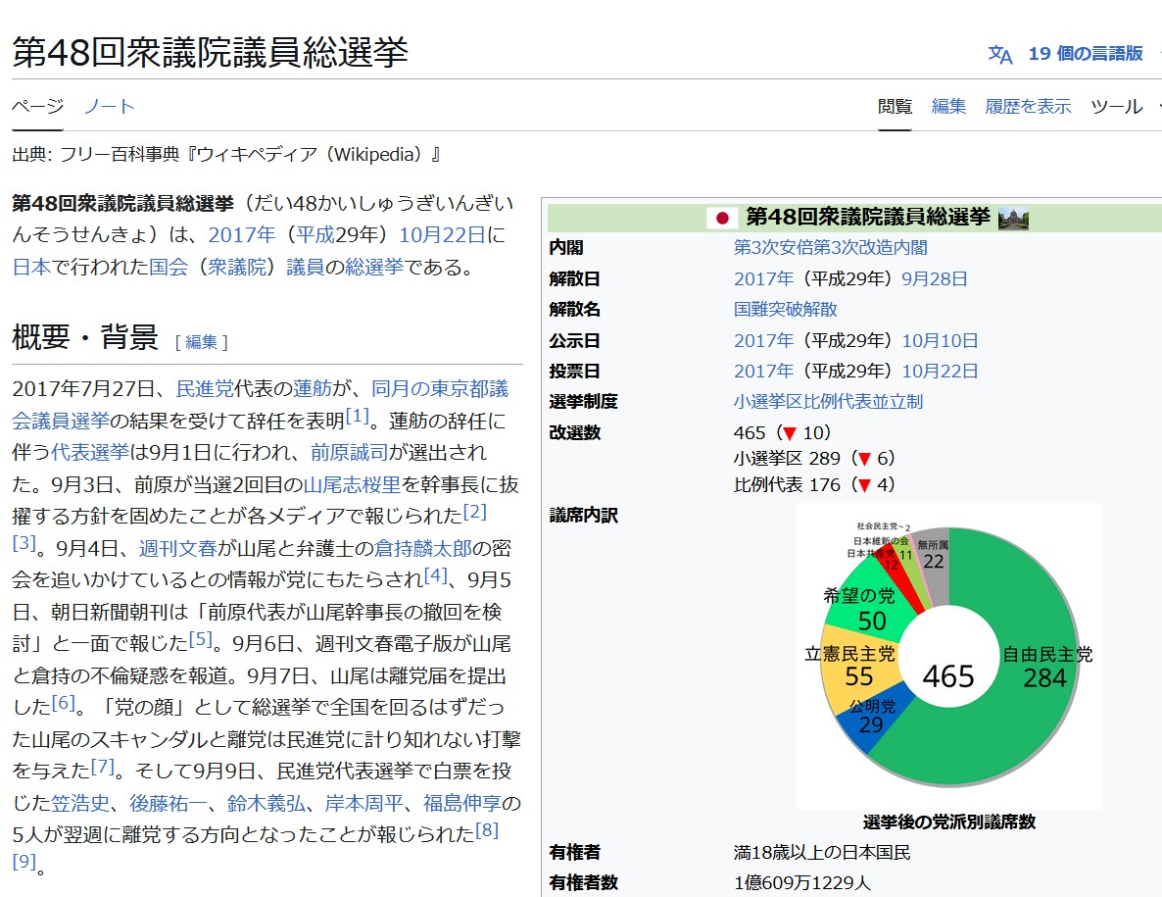The height and width of the screenshot is (897, 1162).
Task: Follow the 同月の東京都議会議員選挙 link
Action: pyautogui.click(x=440, y=388)
